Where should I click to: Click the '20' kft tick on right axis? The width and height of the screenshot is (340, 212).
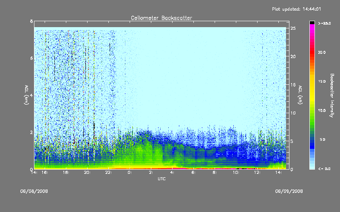click(x=293, y=57)
